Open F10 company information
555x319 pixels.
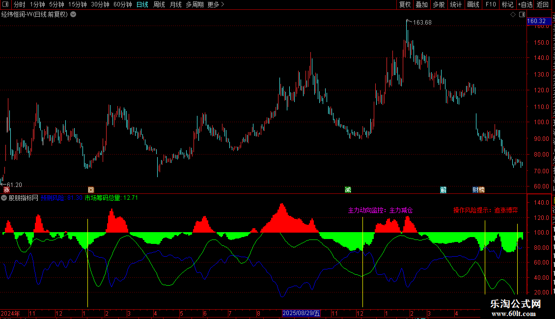pos(491,4)
